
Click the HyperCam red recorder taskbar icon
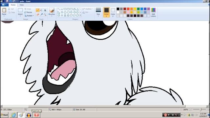(36, 115)
